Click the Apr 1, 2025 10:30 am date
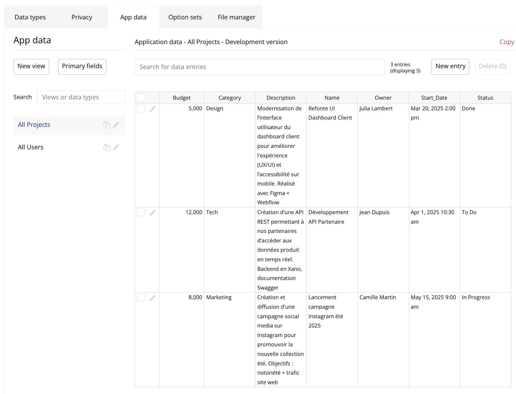516x394 pixels. pyautogui.click(x=432, y=217)
